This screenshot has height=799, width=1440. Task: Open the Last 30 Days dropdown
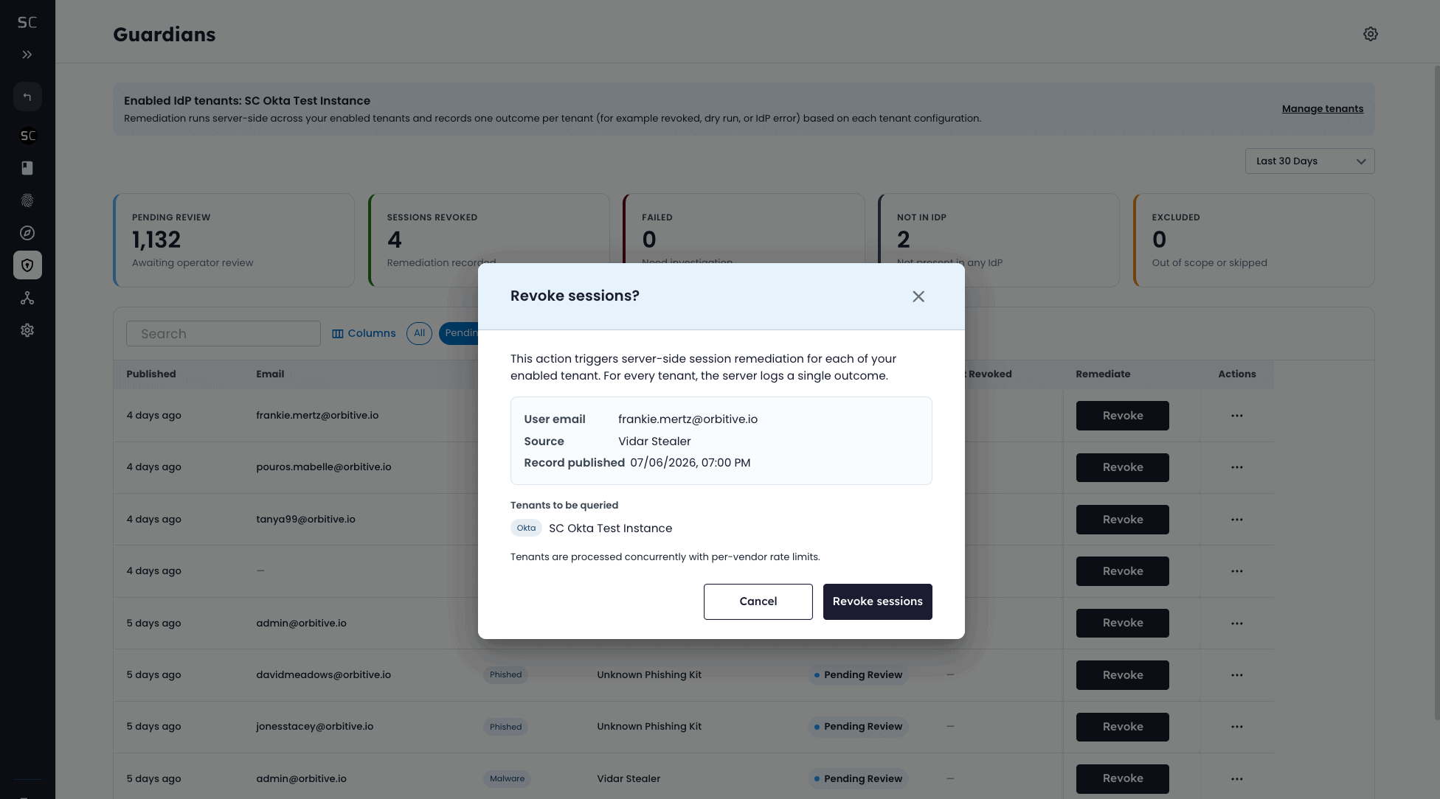[x=1310, y=161]
